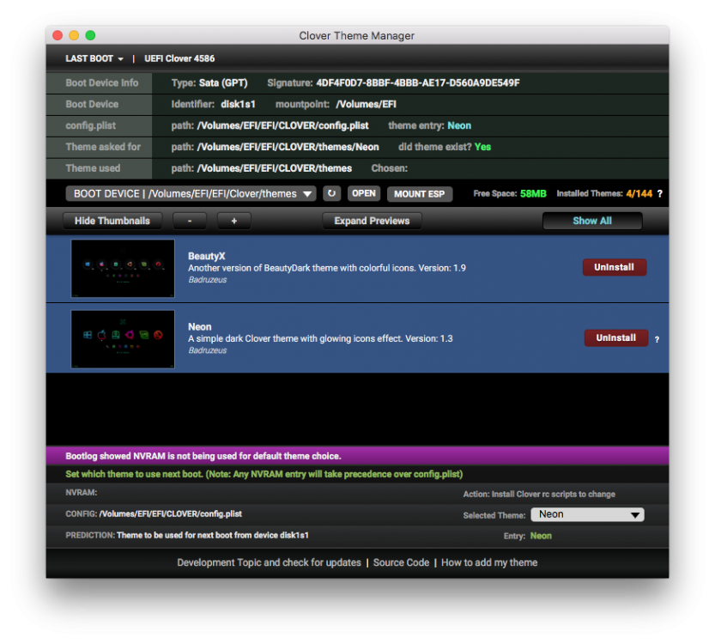Open the BOOT DEVICE themes path dropdown
Viewport: 715px width, 644px height.
(191, 194)
